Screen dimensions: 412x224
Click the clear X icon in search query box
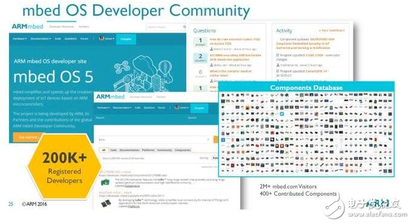pos(208,139)
